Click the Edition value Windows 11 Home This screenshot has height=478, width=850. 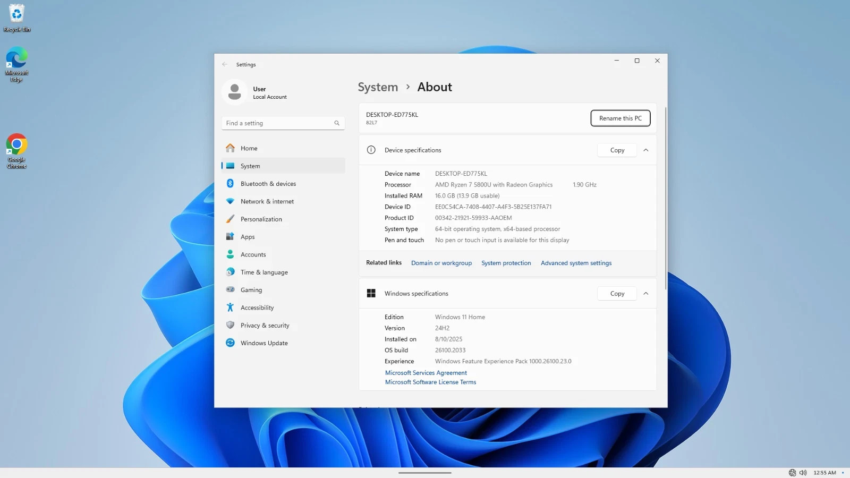tap(460, 317)
